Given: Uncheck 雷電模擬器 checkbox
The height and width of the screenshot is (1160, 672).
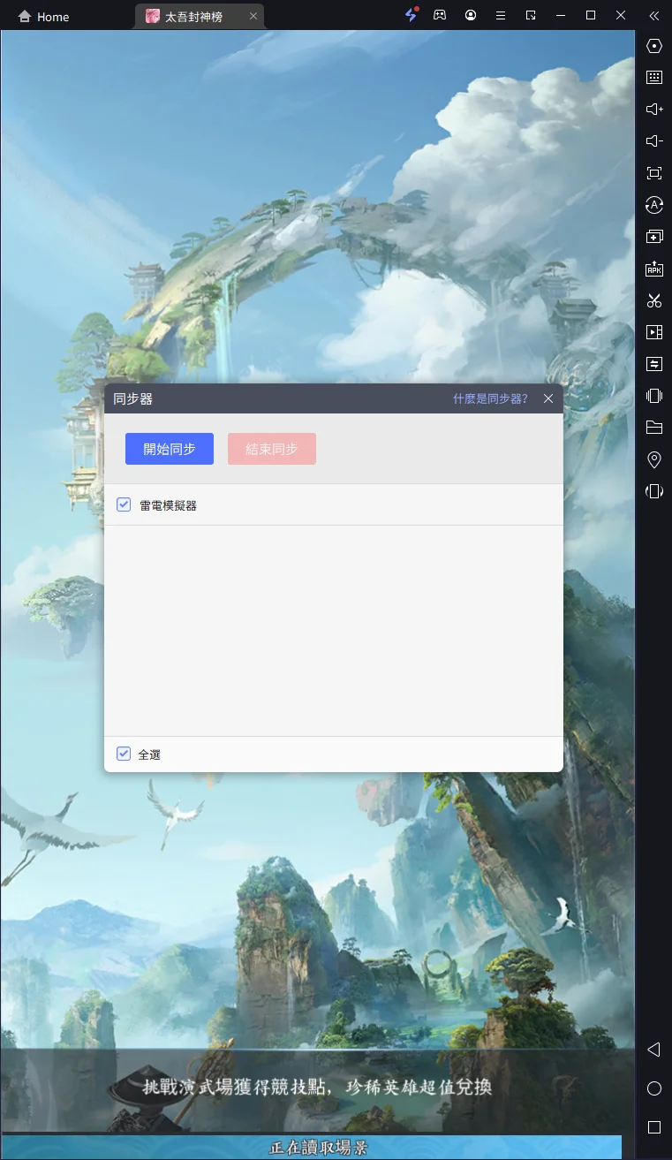Looking at the screenshot, I should 124,504.
